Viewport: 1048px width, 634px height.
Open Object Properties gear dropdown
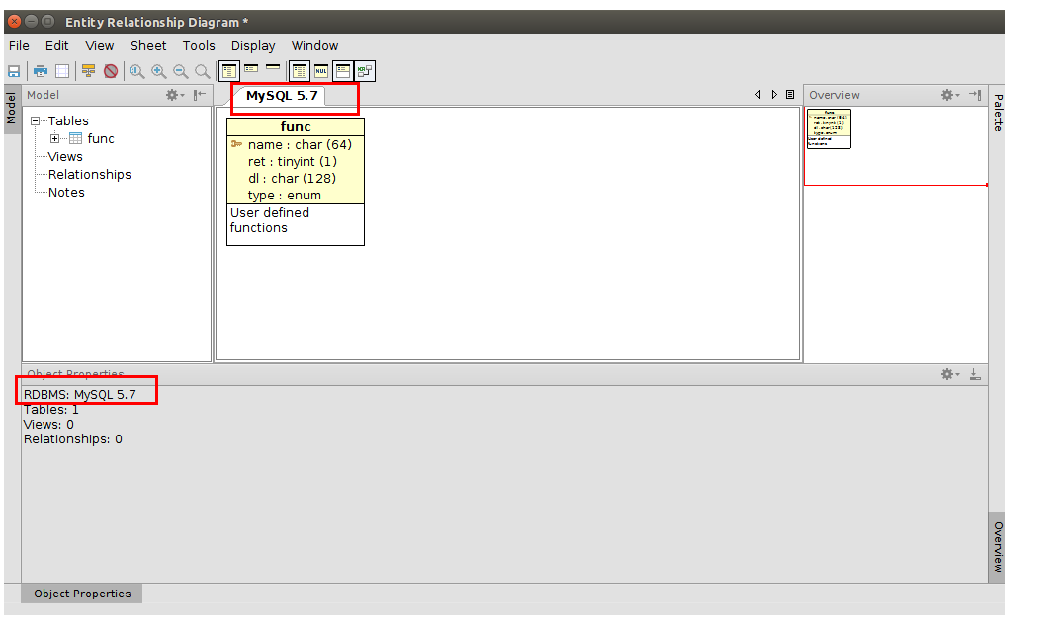coord(950,374)
